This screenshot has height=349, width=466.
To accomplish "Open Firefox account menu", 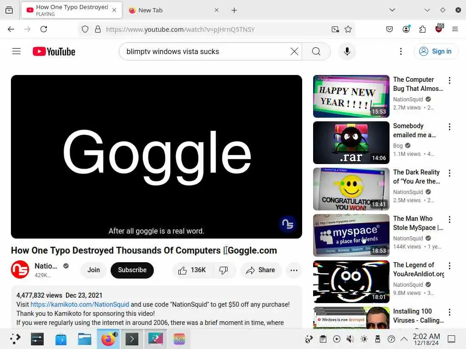I will (x=406, y=29).
